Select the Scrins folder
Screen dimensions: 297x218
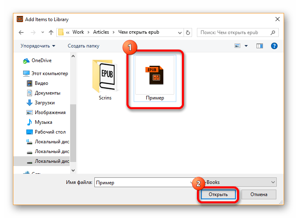click(105, 80)
